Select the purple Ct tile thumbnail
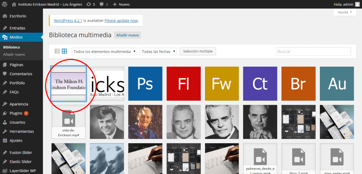 pos(260,84)
